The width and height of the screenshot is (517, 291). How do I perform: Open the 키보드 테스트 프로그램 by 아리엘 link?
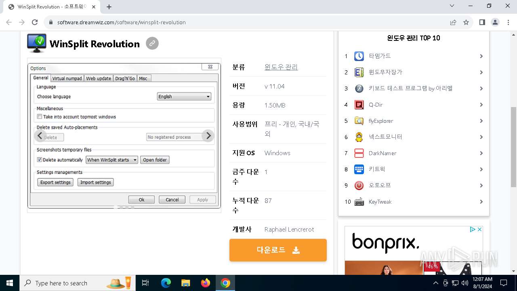coord(411,89)
